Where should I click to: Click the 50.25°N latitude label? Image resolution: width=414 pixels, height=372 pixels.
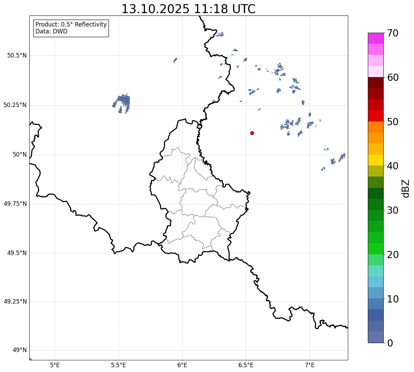(15, 105)
